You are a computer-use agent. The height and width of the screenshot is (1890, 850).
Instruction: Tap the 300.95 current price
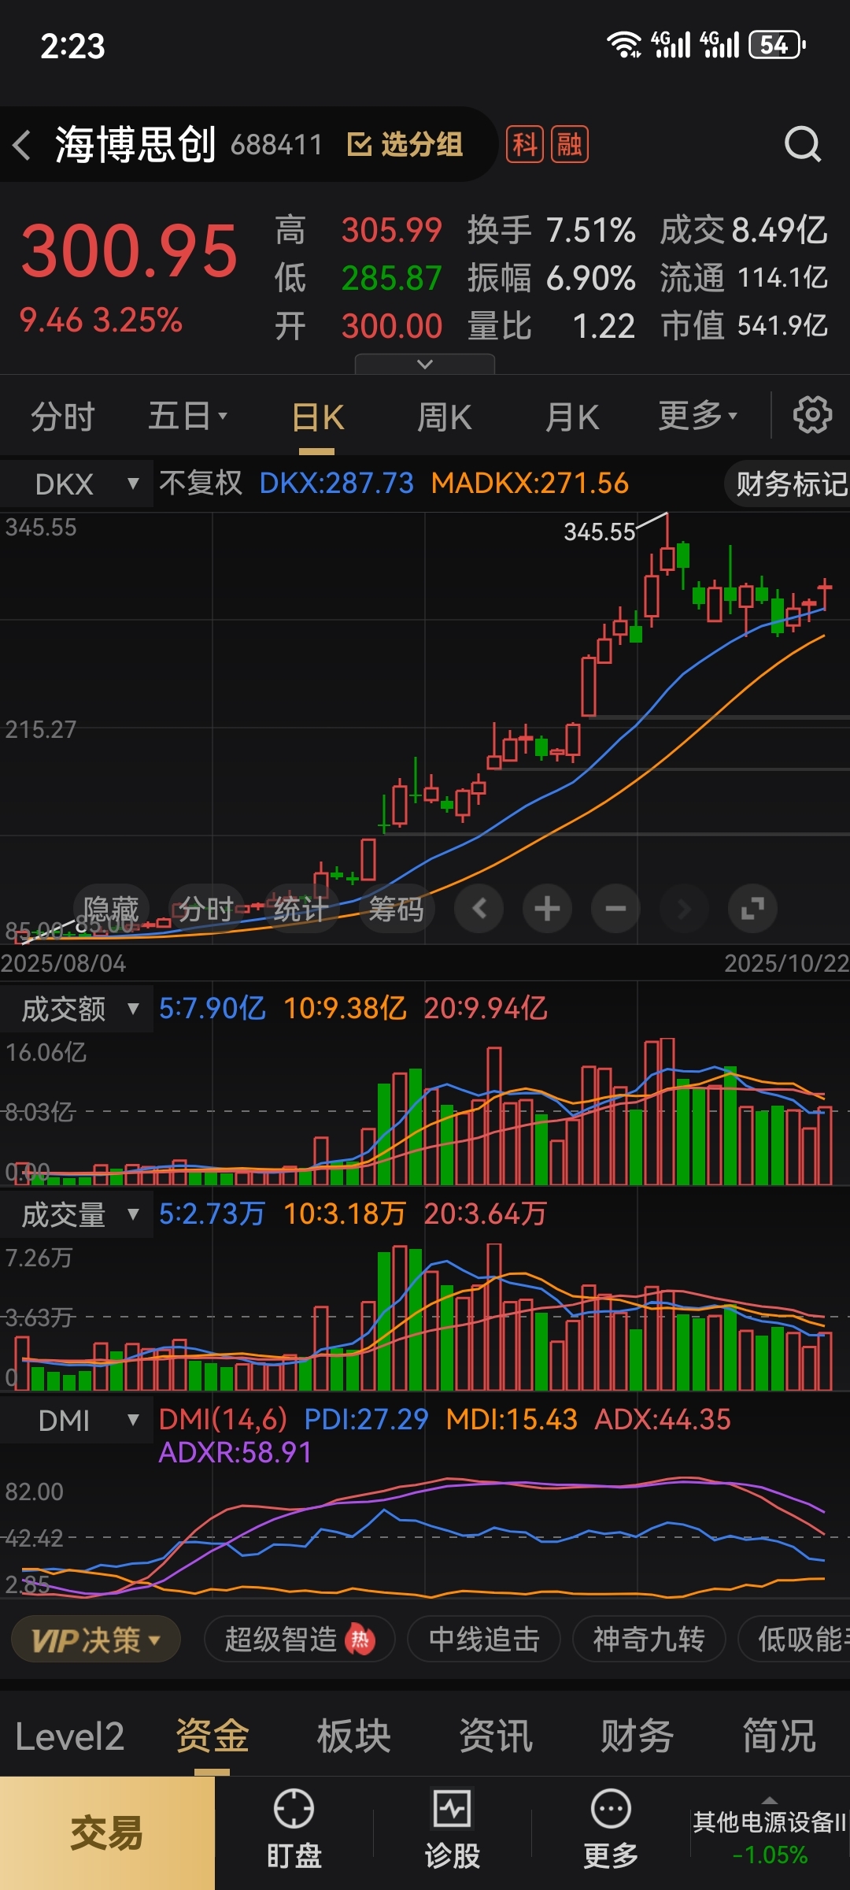129,251
